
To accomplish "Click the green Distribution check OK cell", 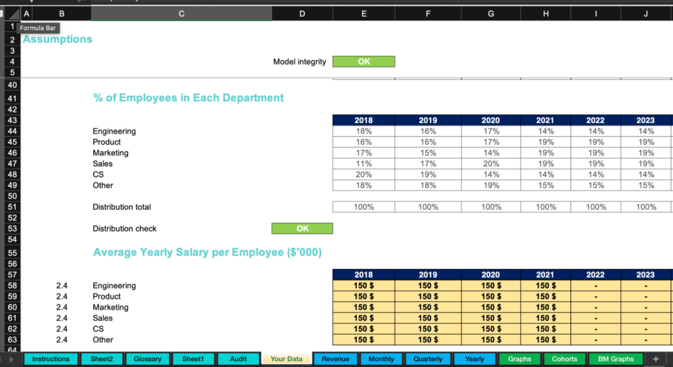I will [302, 229].
